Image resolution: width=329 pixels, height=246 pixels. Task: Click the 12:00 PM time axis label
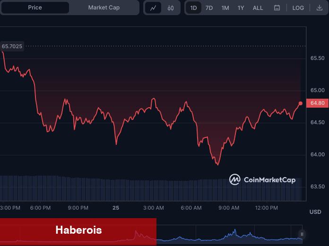[x=267, y=208]
